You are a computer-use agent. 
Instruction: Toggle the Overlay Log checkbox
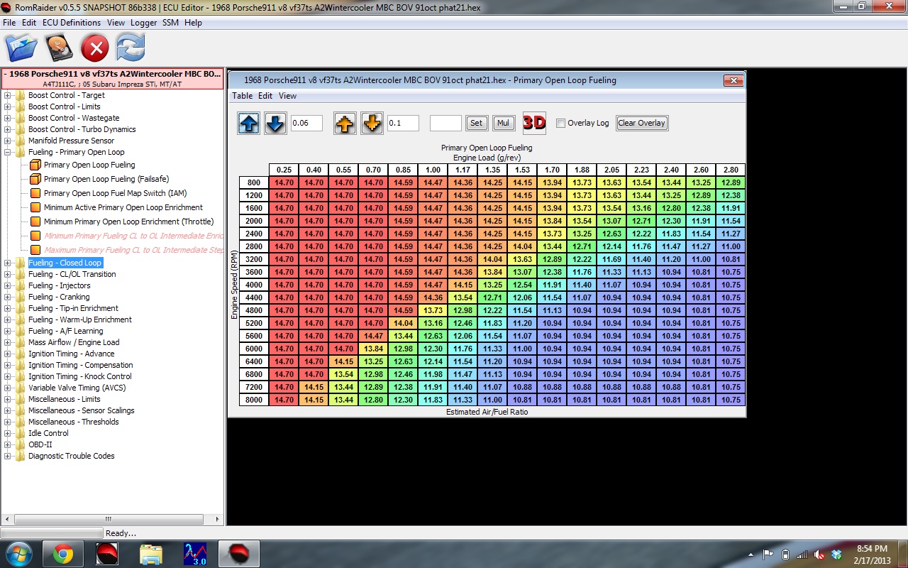click(x=561, y=123)
